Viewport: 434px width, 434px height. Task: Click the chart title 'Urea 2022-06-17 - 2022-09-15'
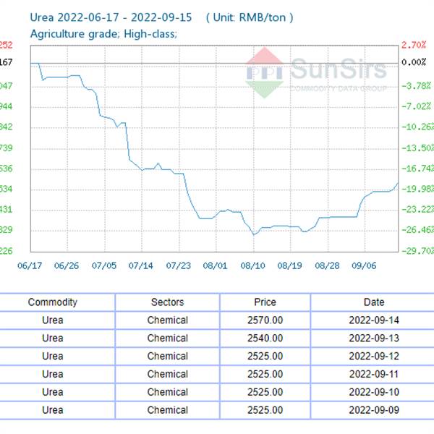coord(111,17)
